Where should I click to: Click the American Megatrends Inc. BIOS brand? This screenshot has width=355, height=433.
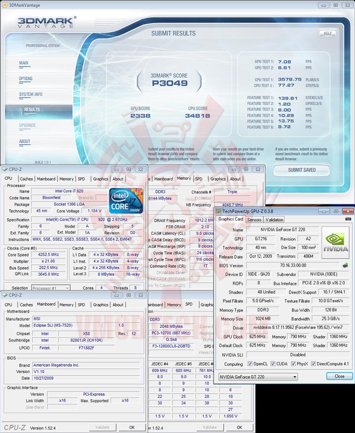[86, 365]
